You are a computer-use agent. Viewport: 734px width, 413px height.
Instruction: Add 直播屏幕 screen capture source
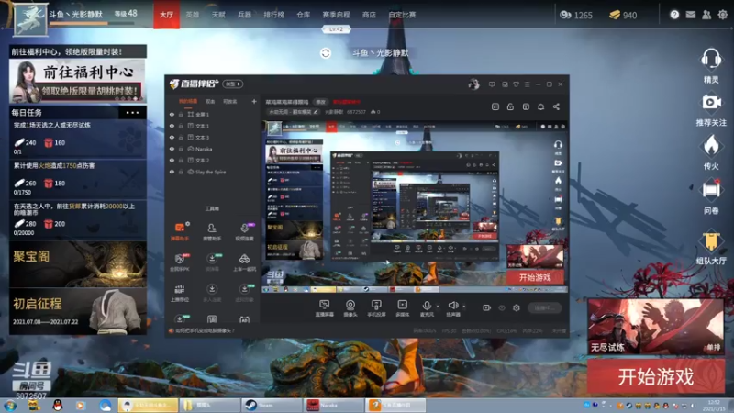[x=324, y=308]
